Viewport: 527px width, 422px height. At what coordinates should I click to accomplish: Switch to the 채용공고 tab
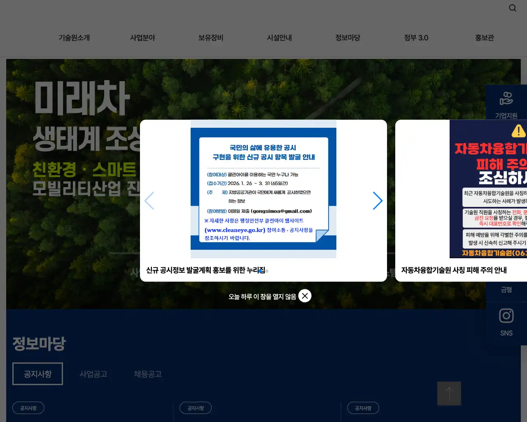(x=148, y=374)
